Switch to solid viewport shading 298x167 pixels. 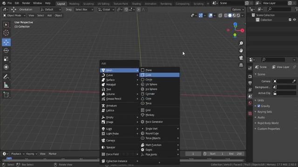coord(230,15)
